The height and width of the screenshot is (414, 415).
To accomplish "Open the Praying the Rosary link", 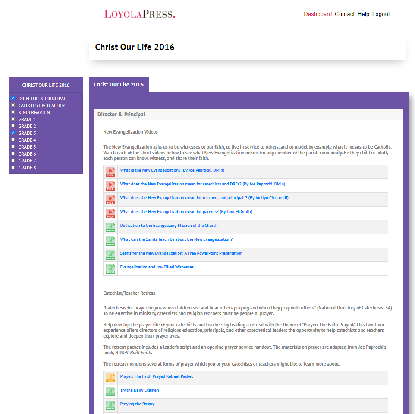I will coord(137,404).
